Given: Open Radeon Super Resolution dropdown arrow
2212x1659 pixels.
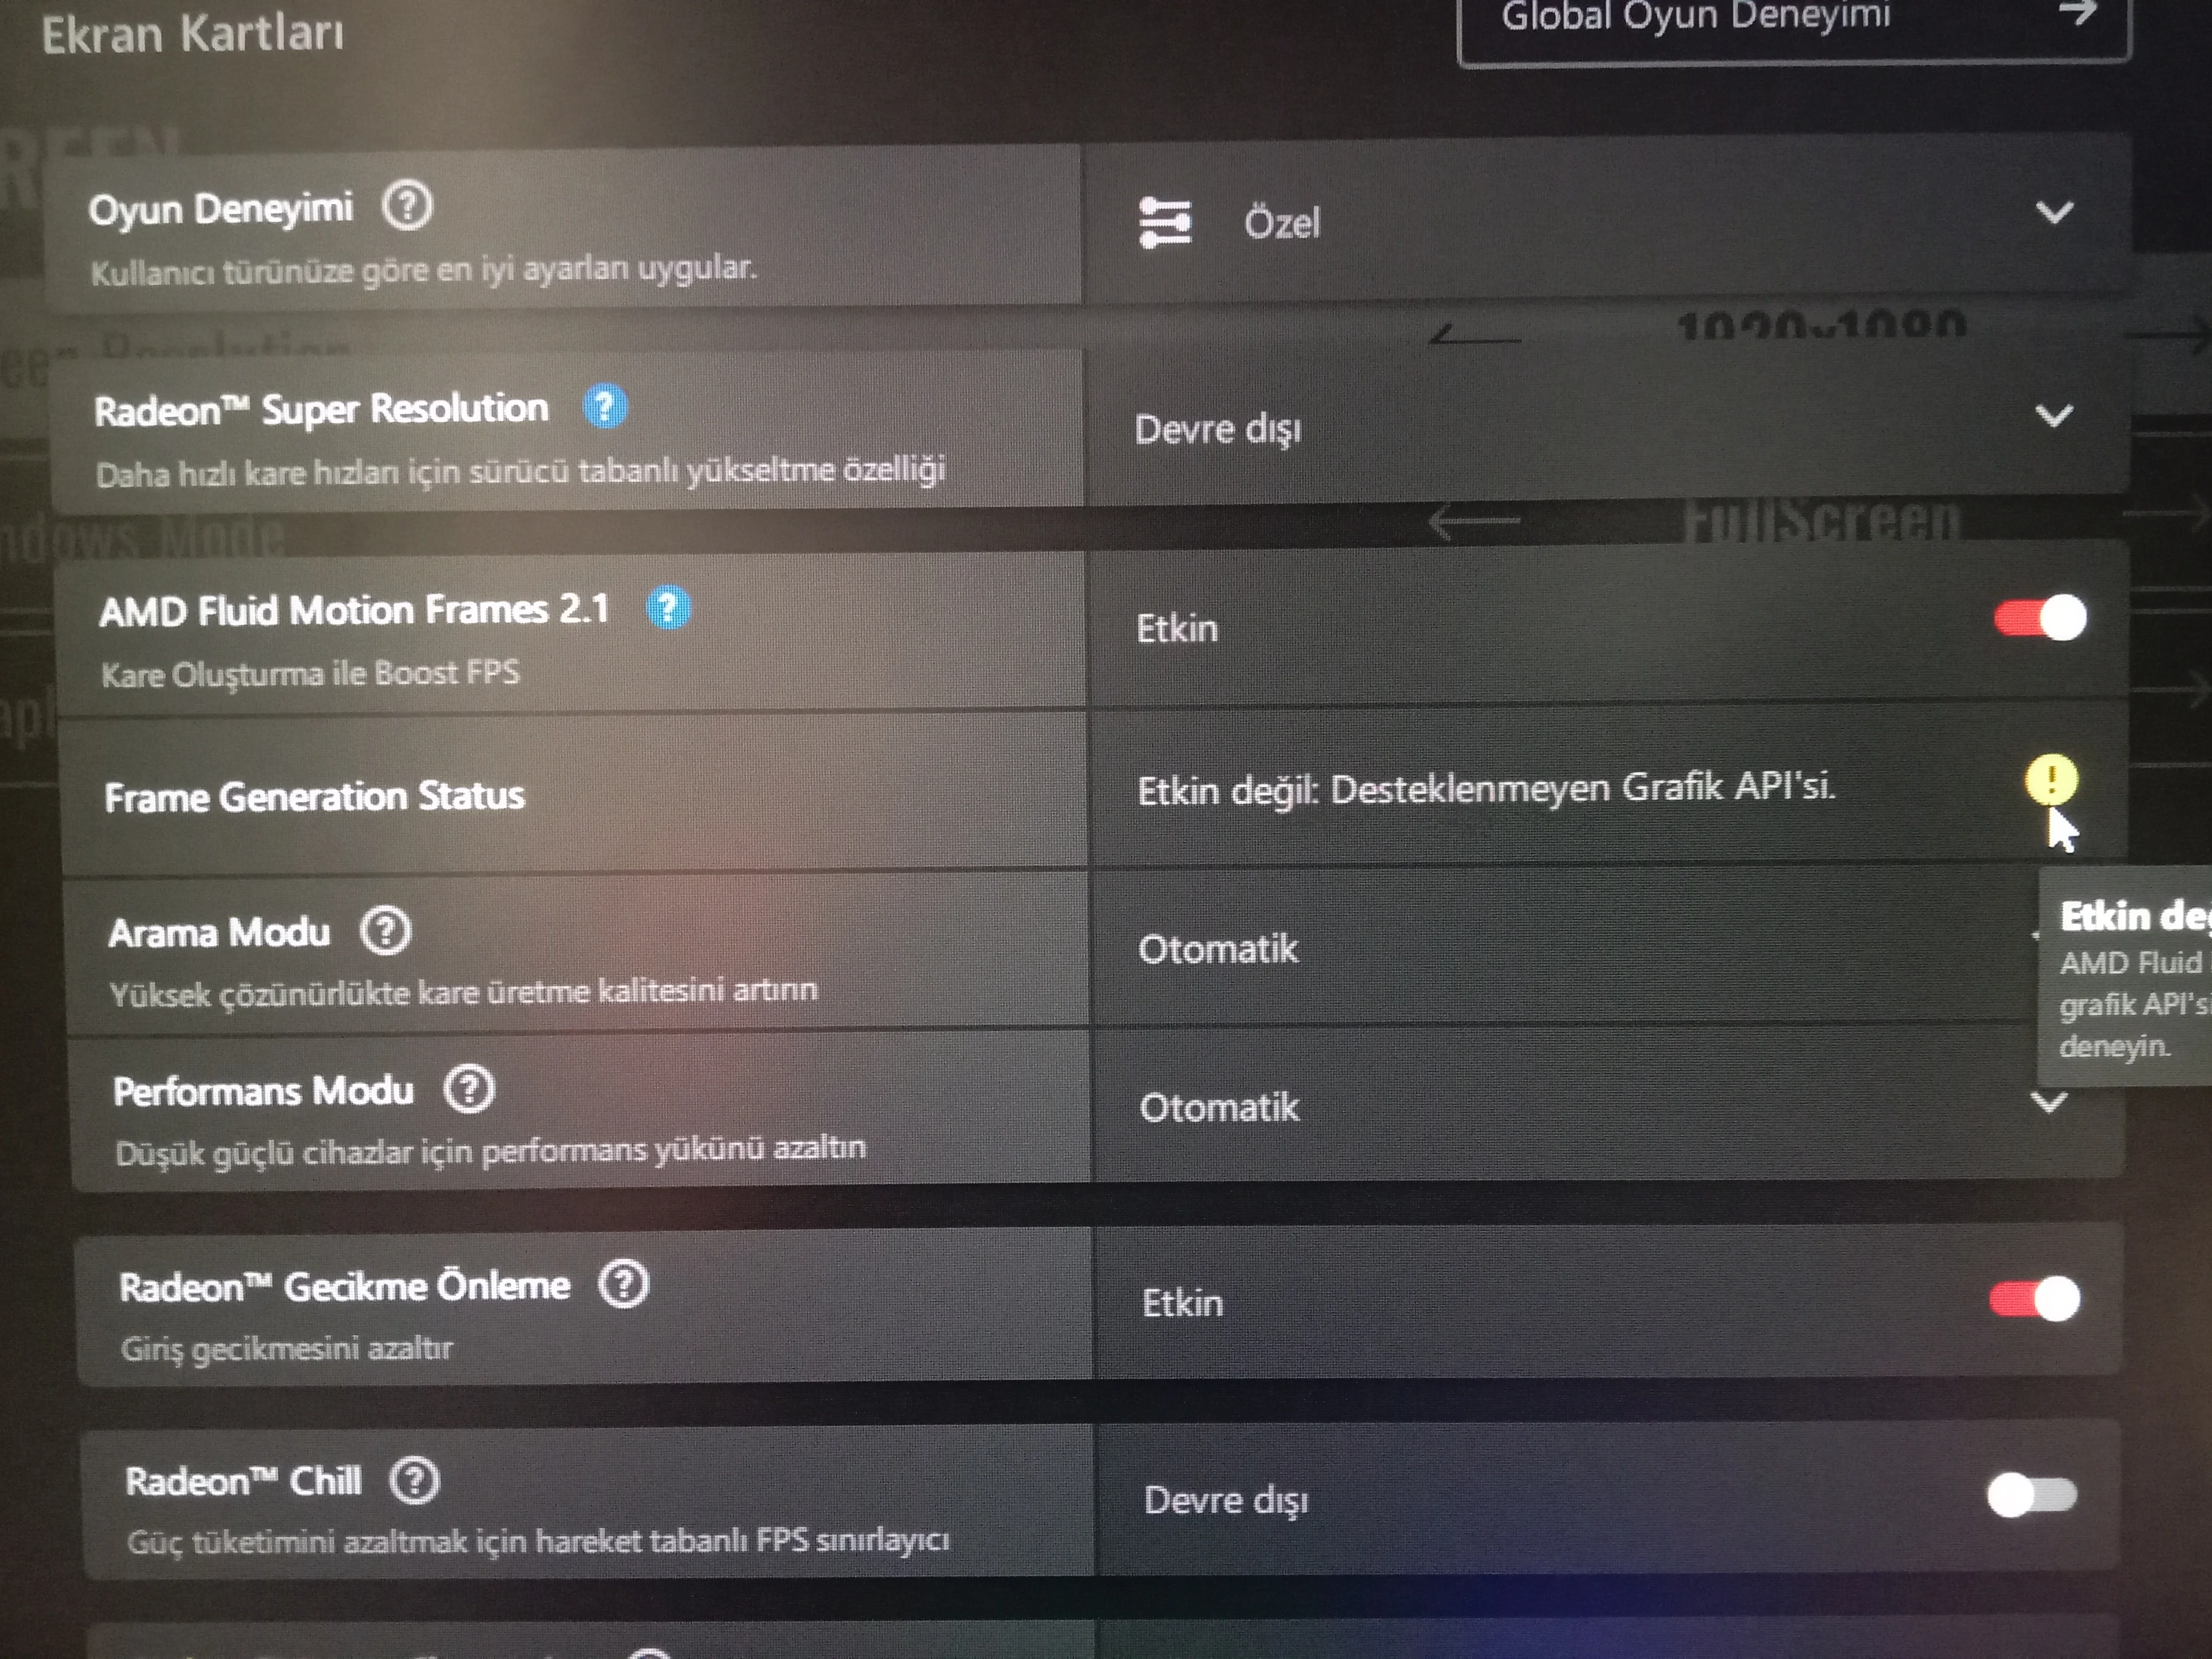Looking at the screenshot, I should 2054,415.
